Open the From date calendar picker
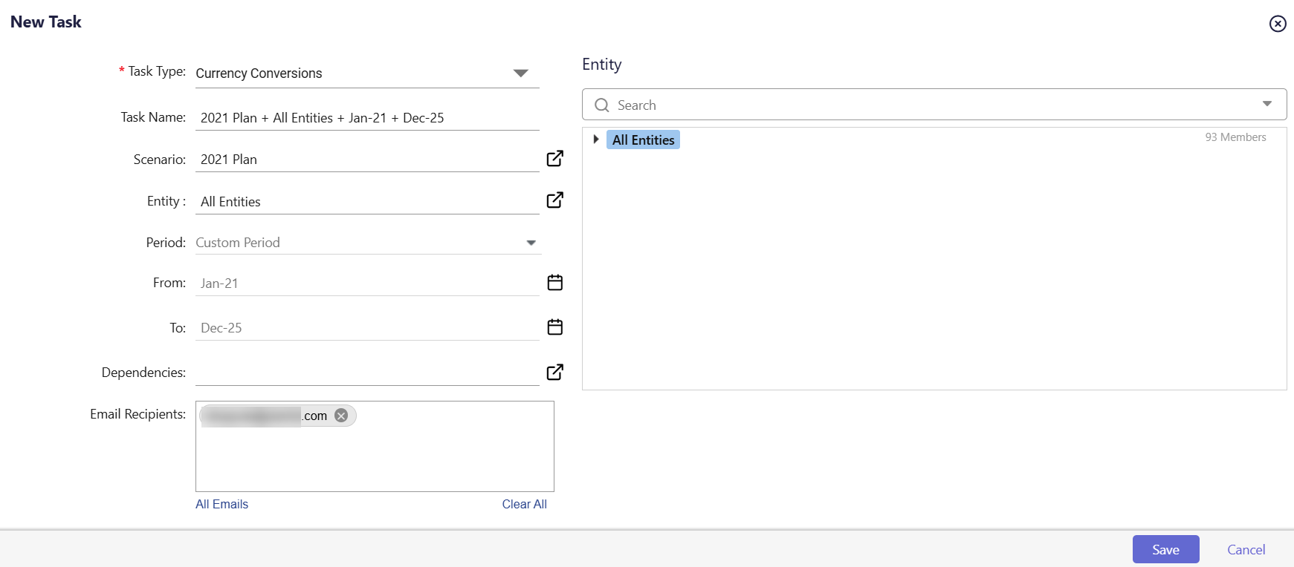 (x=554, y=283)
